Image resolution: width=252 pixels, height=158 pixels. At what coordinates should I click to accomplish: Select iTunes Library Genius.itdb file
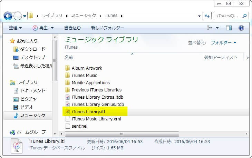[x=98, y=105]
